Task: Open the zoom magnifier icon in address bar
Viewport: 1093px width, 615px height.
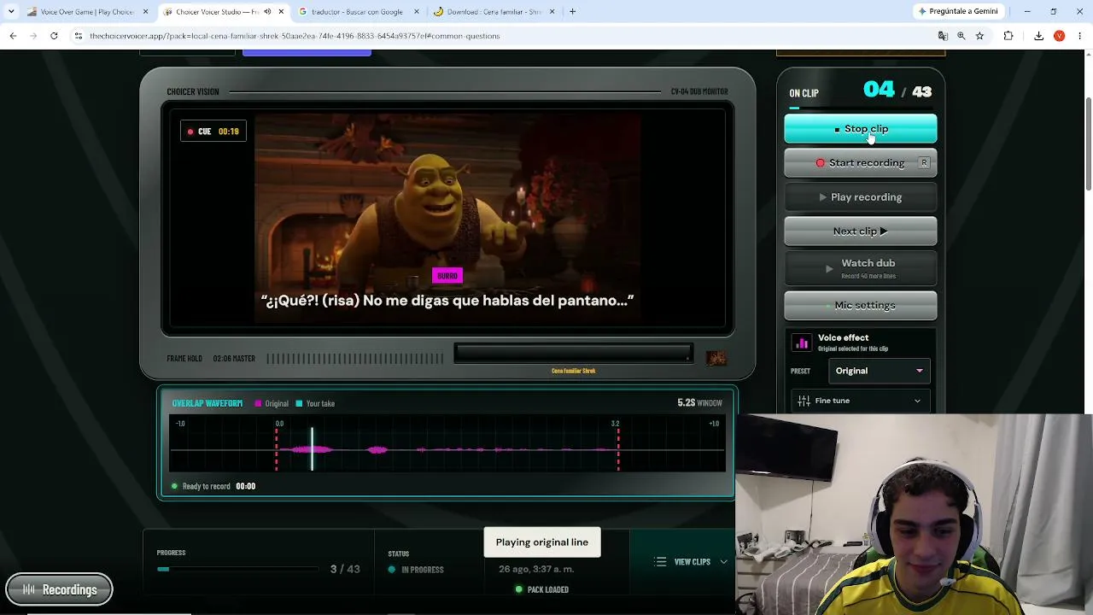Action: [961, 36]
